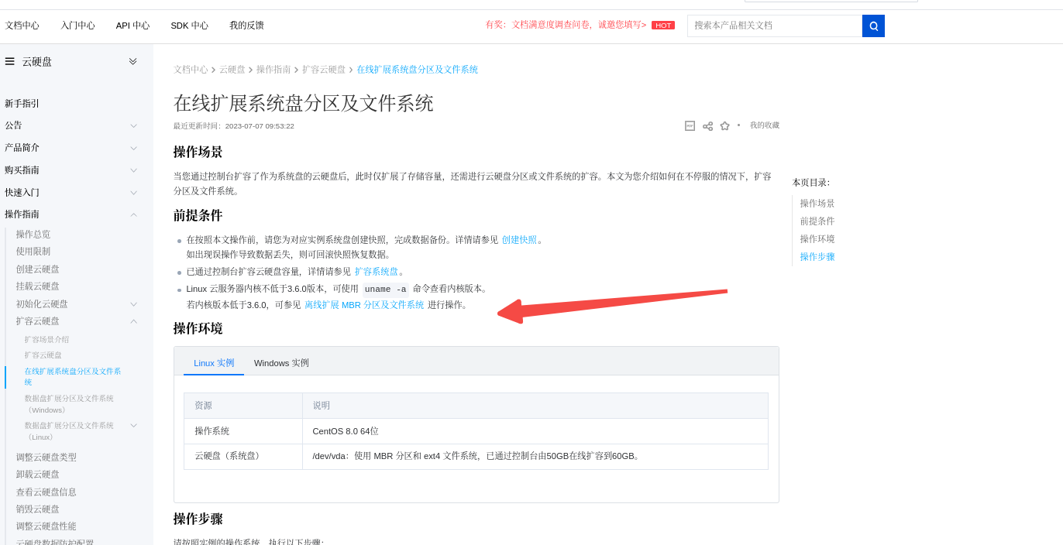Image resolution: width=1063 pixels, height=545 pixels.
Task: Open 新手指引 in the sidebar
Action: coord(22,104)
